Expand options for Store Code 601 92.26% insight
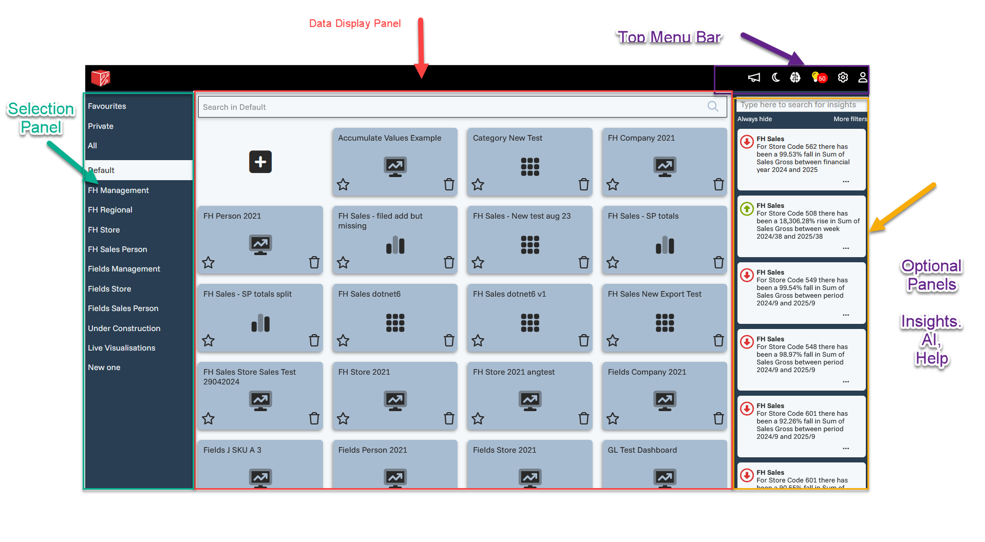Viewport: 985px width, 542px height. tap(846, 449)
